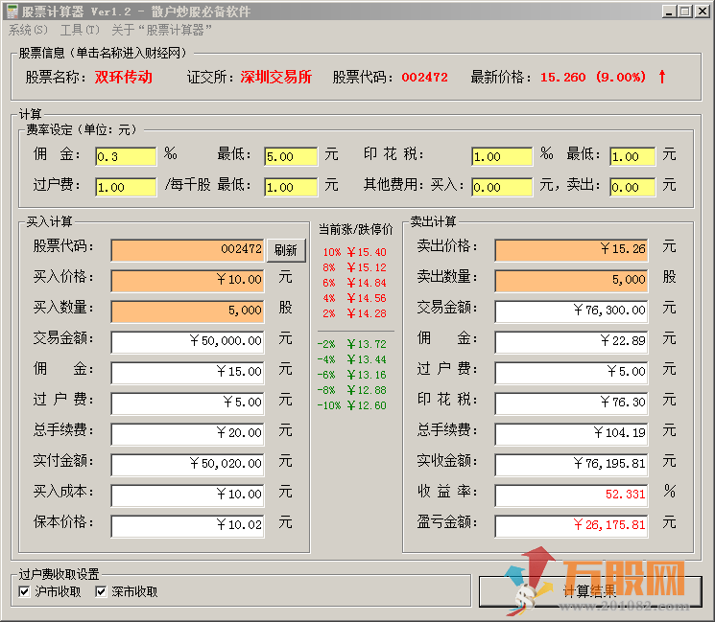Click the 过户费 最低 field
The image size is (715, 622).
point(291,187)
